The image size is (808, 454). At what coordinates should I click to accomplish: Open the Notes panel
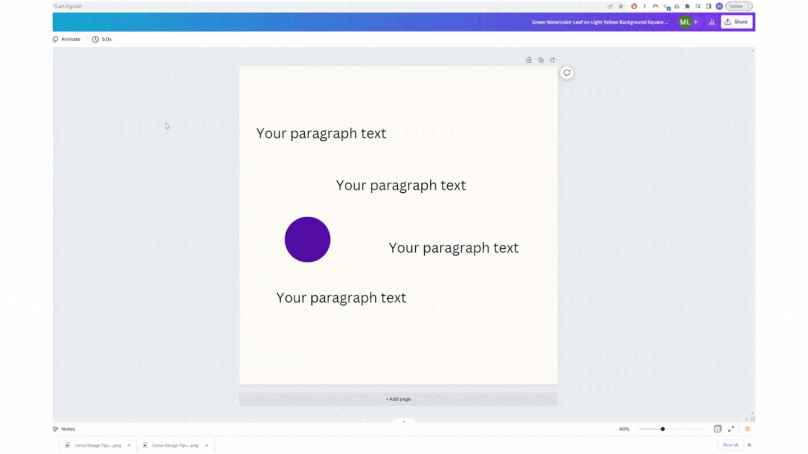tap(64, 429)
